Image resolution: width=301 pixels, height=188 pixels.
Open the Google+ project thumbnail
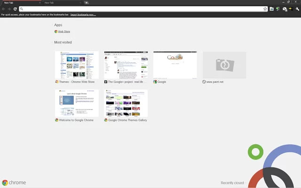click(126, 65)
